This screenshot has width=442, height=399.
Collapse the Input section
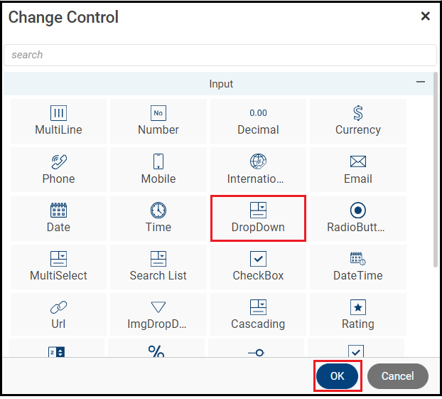pyautogui.click(x=421, y=83)
